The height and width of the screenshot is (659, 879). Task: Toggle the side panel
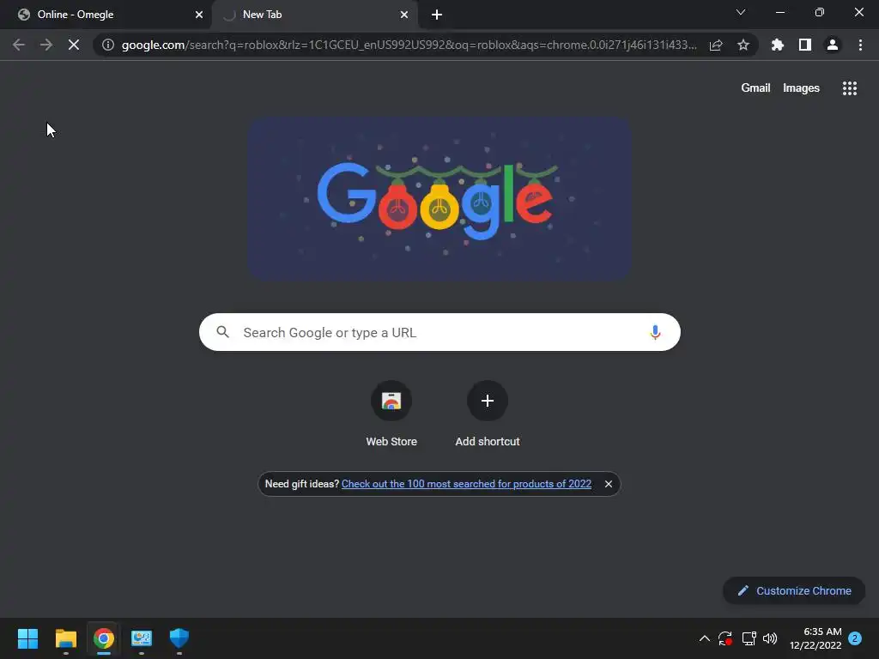click(x=805, y=45)
